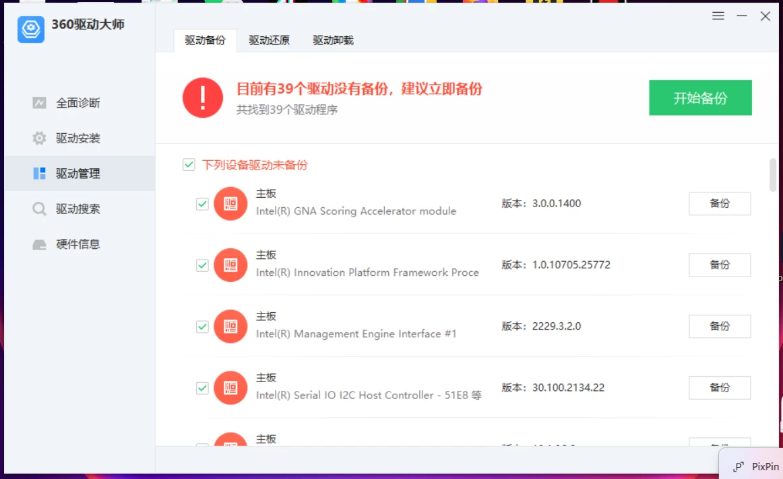This screenshot has height=479, width=783.
Task: Minimize the 360驱动大师 window
Action: [741, 16]
